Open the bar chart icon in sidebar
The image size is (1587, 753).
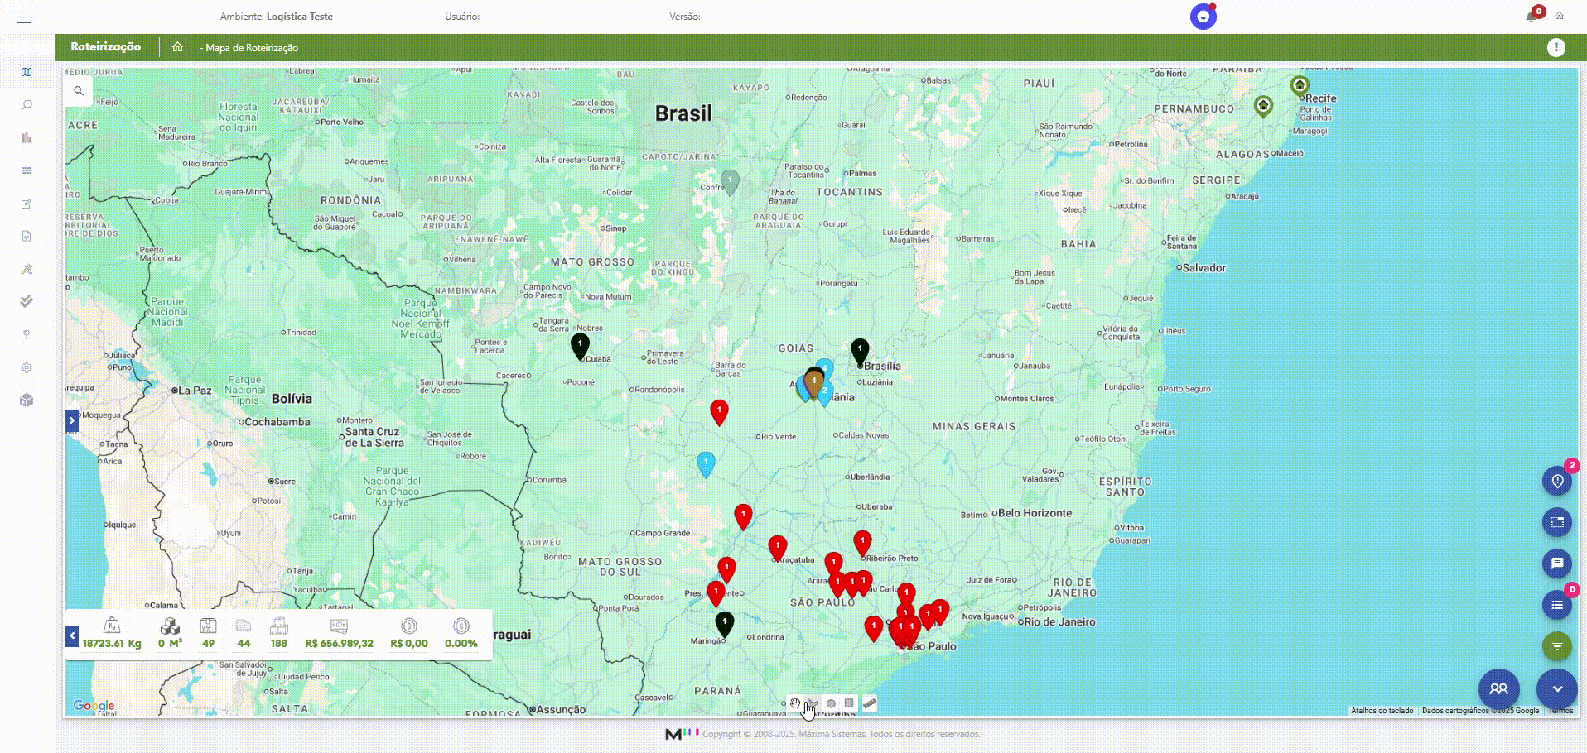coord(27,138)
